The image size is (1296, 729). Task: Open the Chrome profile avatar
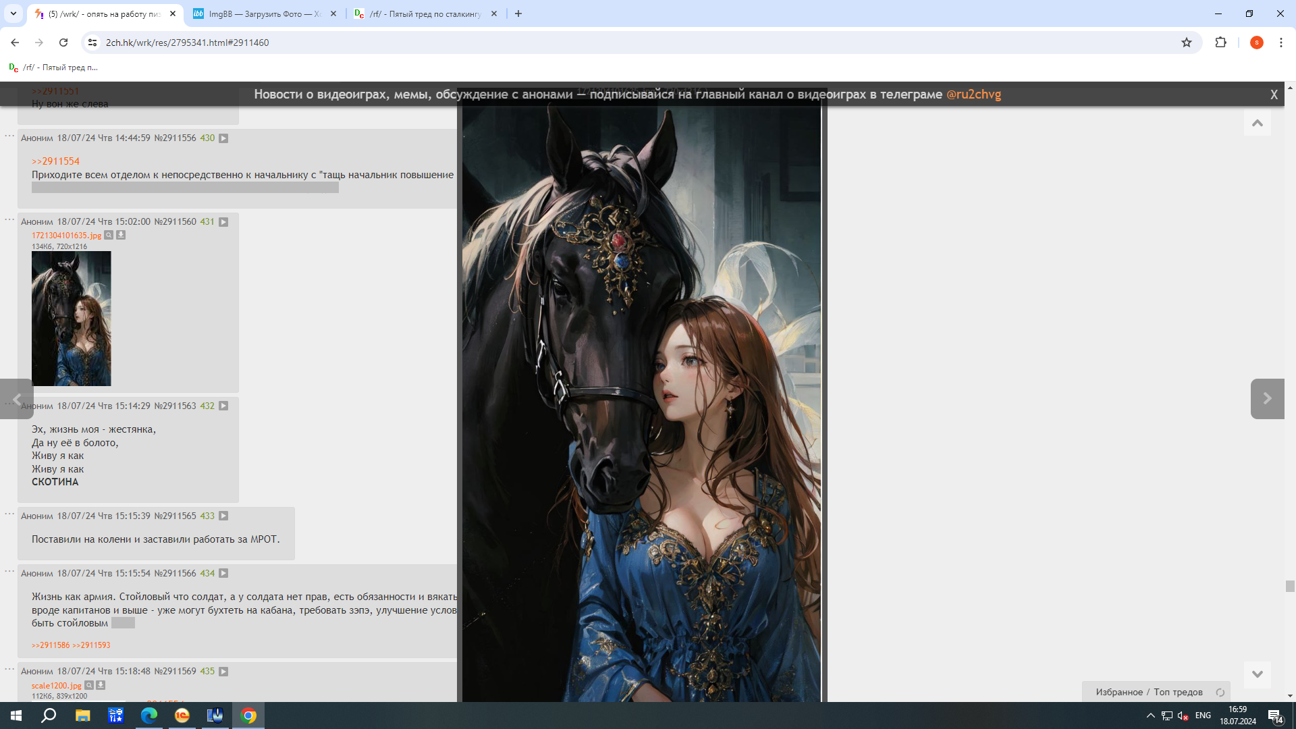[x=1256, y=43]
